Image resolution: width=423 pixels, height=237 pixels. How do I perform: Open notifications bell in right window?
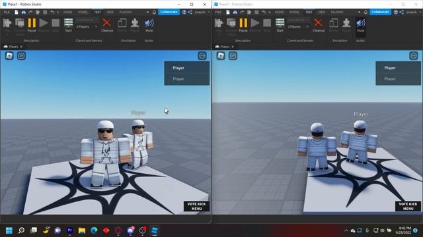(x=365, y=12)
